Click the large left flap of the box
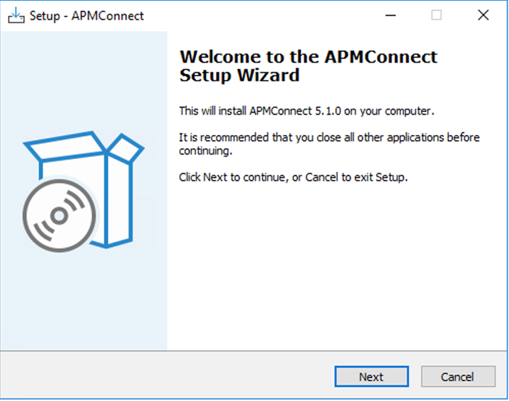Image resolution: width=509 pixels, height=401 pixels. tap(65, 147)
